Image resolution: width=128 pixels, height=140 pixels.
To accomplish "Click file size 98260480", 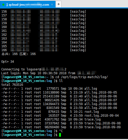I will click(52, 127).
